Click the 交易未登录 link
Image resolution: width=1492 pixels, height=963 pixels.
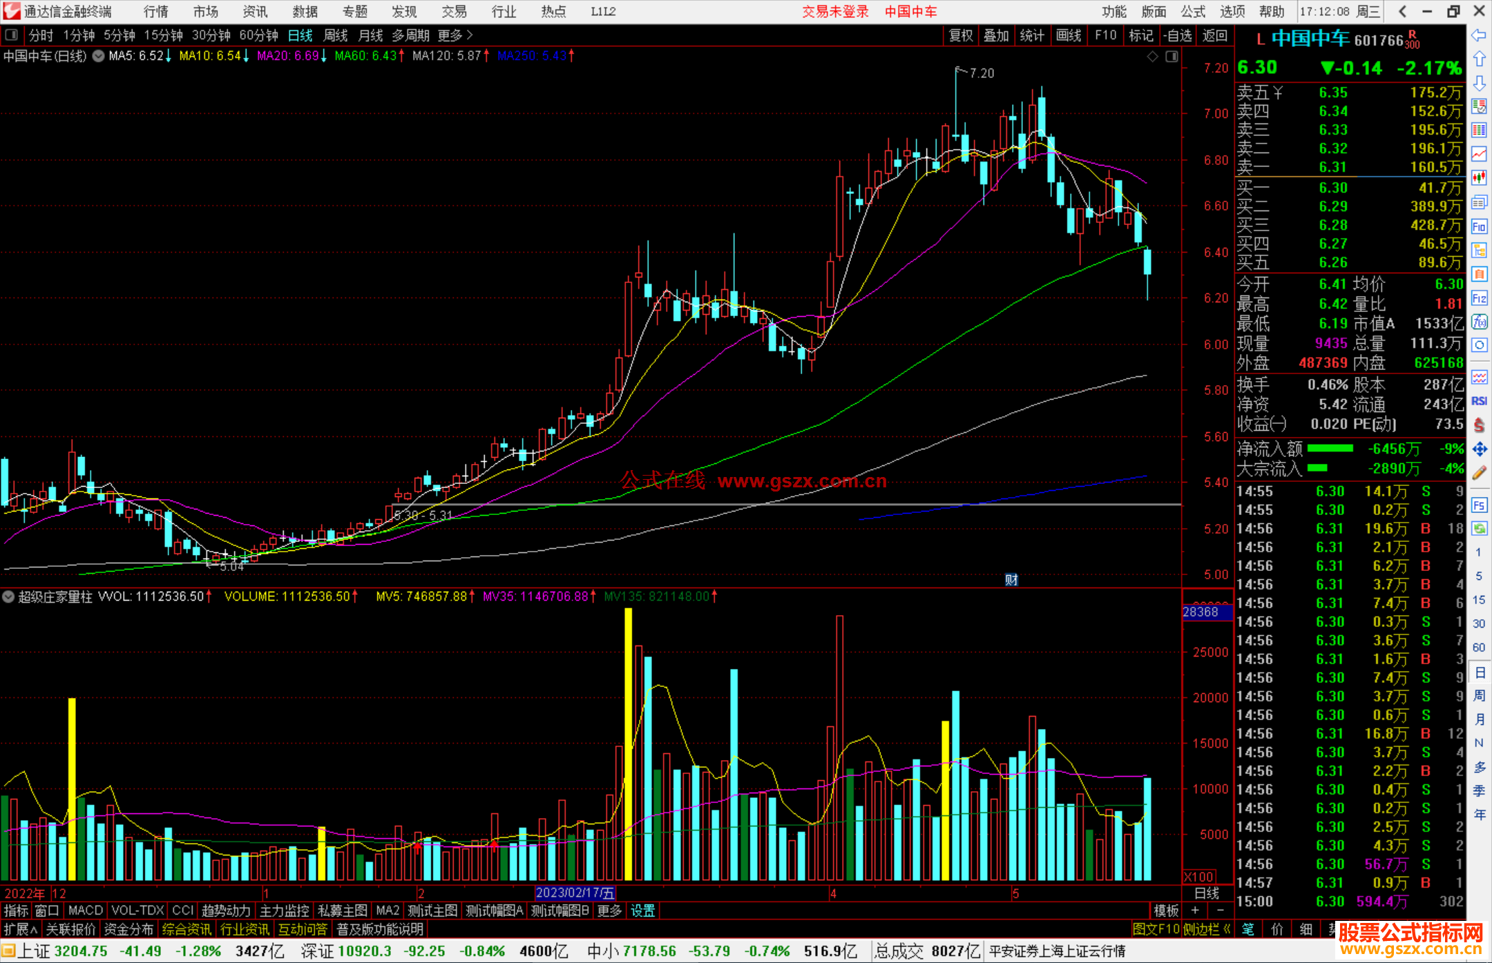point(834,11)
